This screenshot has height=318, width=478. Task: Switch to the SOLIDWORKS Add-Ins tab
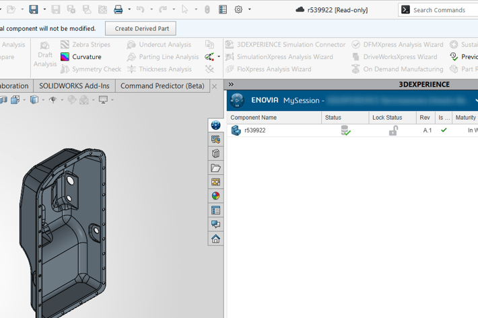coord(74,86)
